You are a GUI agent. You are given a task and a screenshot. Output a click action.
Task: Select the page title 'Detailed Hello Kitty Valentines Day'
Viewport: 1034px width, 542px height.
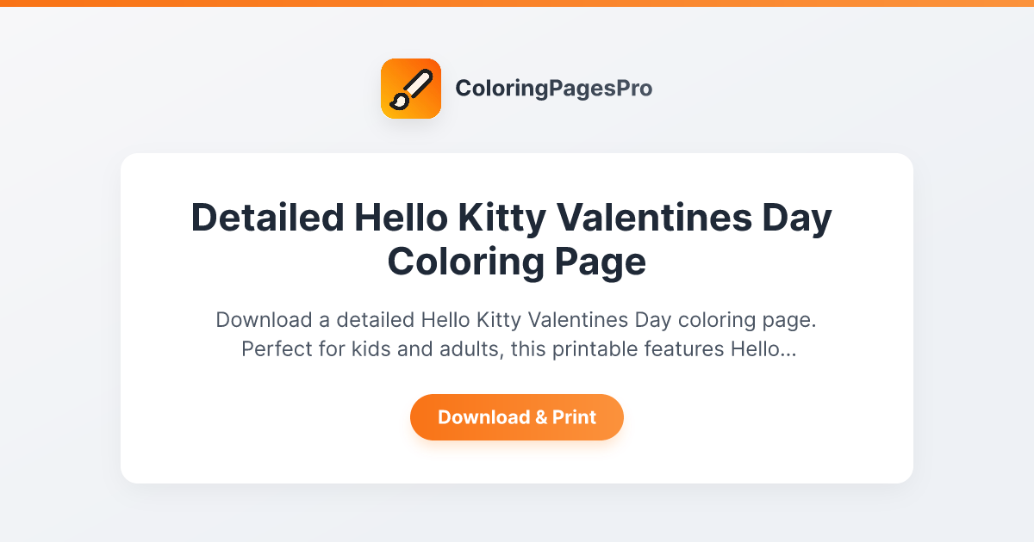512,218
